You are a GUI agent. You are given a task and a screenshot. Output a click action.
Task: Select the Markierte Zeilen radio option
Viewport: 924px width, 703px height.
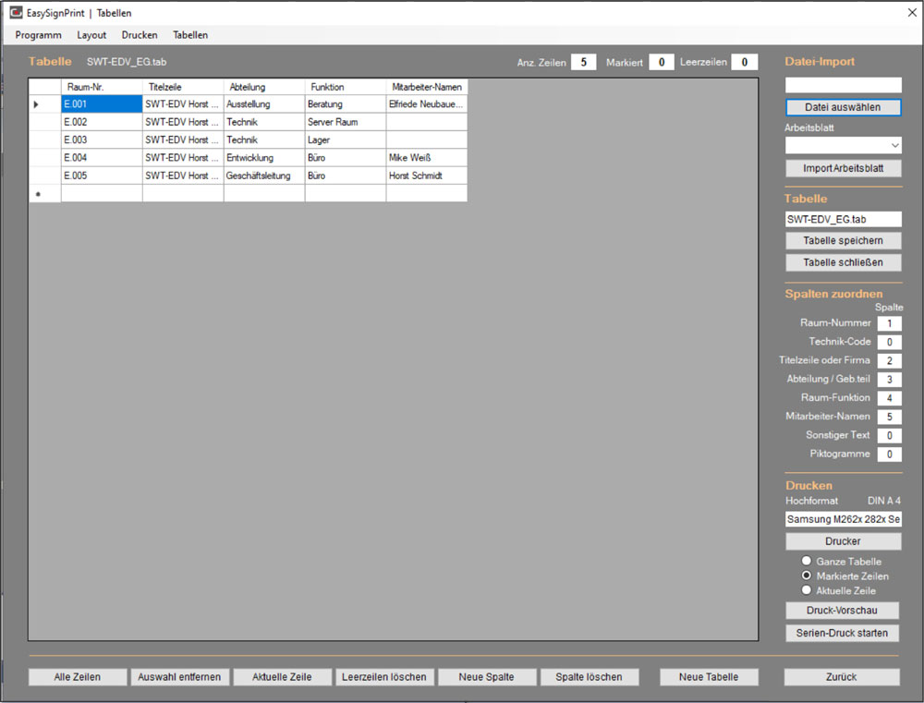coord(807,576)
